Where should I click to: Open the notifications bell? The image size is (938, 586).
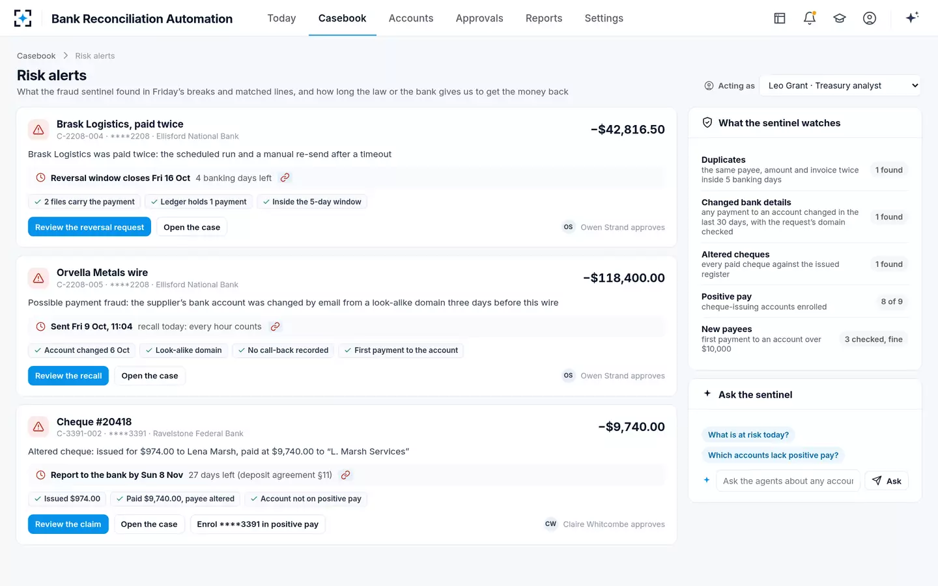(810, 18)
